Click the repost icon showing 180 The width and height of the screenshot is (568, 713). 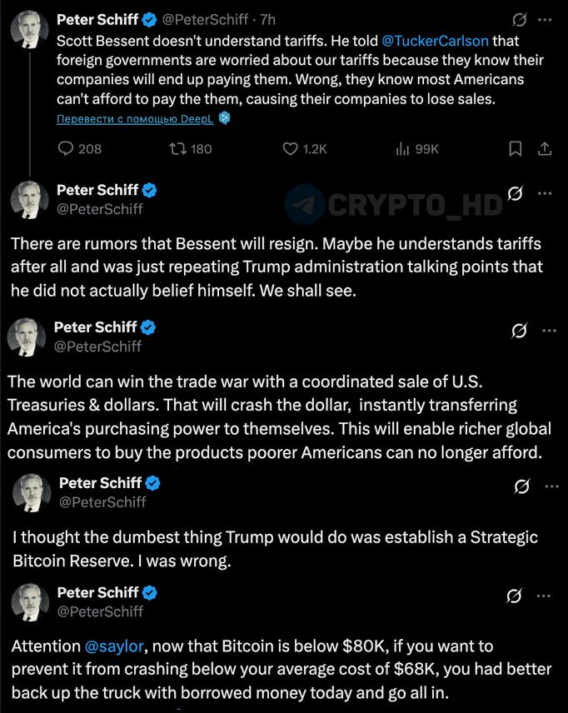click(177, 149)
